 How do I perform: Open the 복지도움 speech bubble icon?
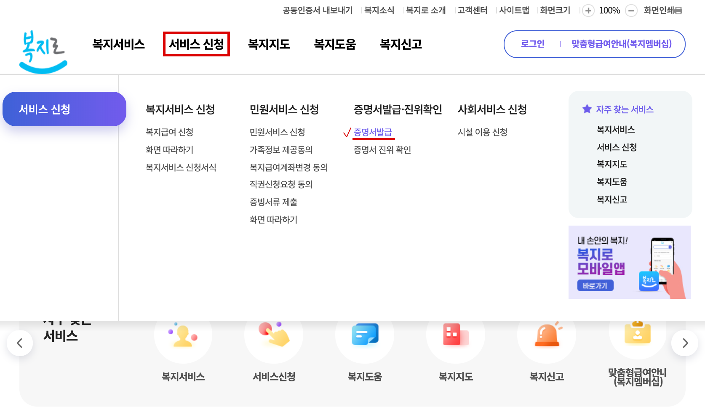pos(365,335)
